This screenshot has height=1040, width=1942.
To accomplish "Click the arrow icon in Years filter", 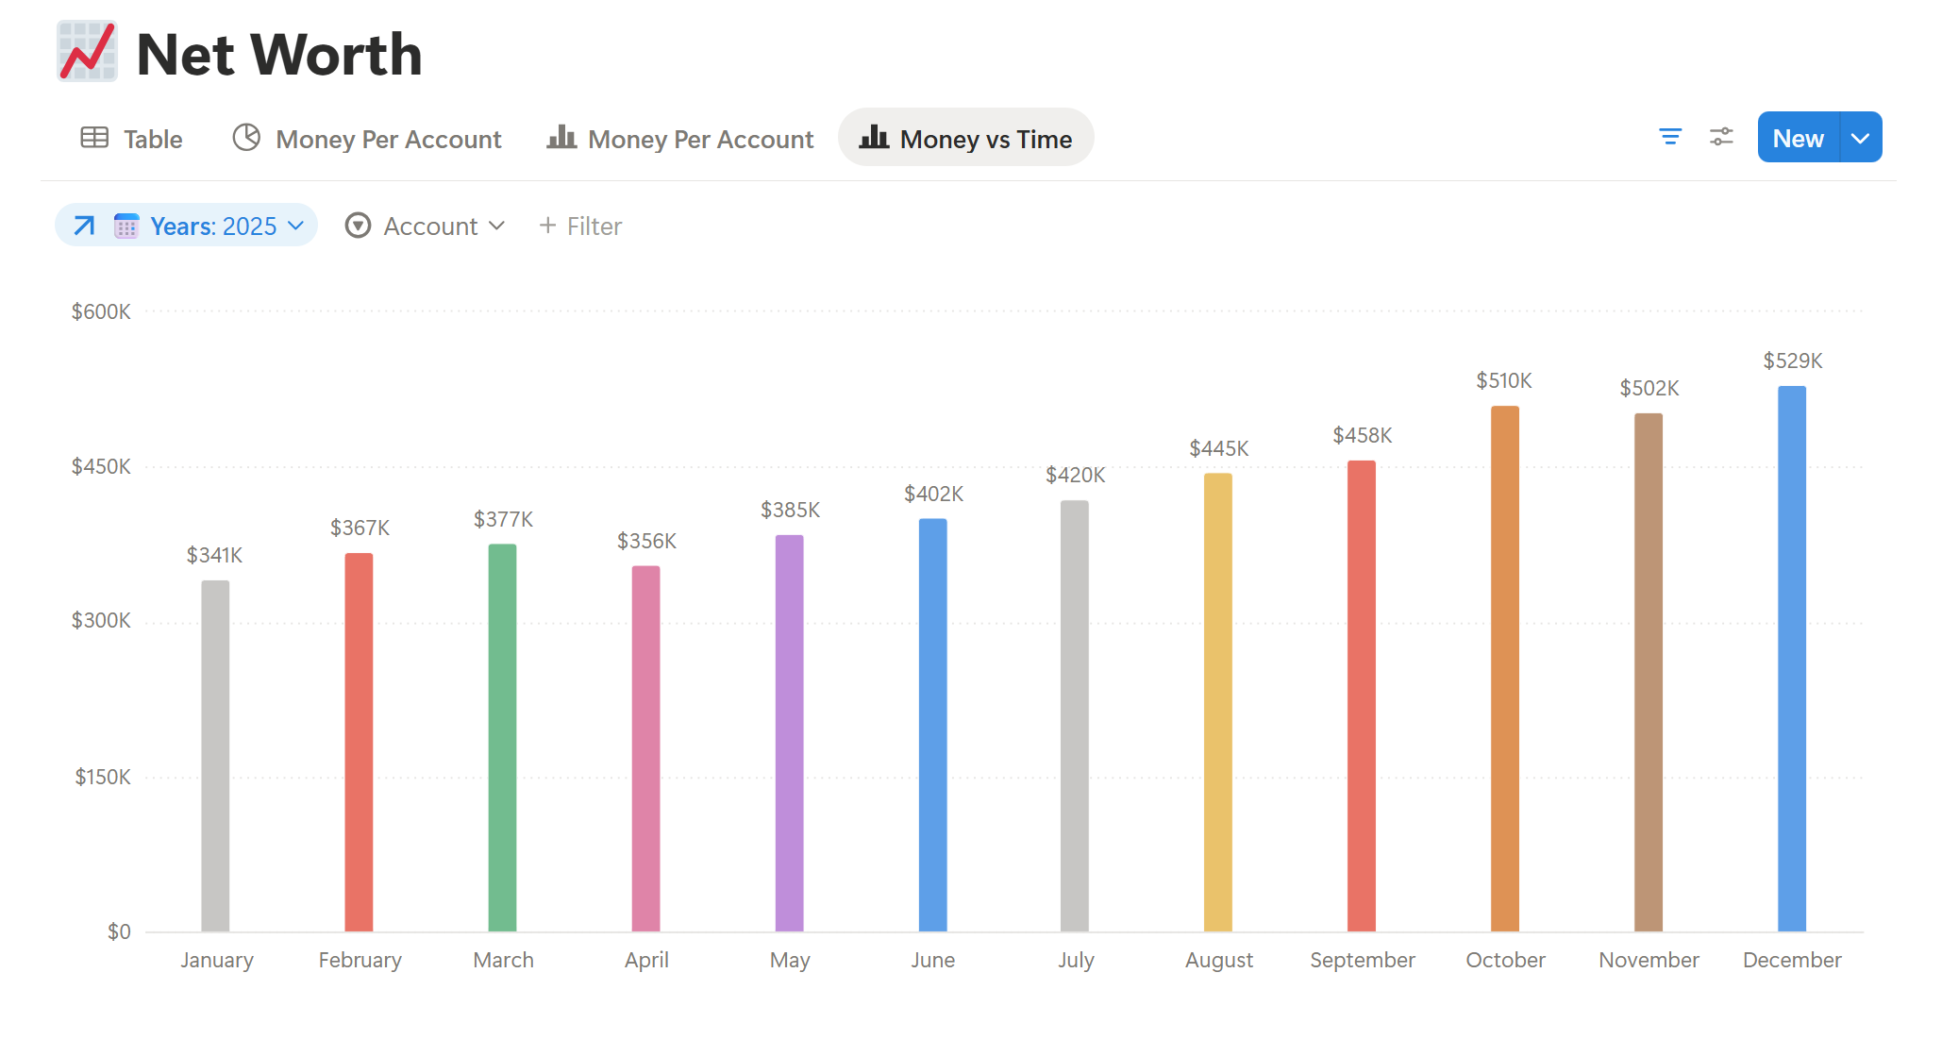I will click(85, 226).
